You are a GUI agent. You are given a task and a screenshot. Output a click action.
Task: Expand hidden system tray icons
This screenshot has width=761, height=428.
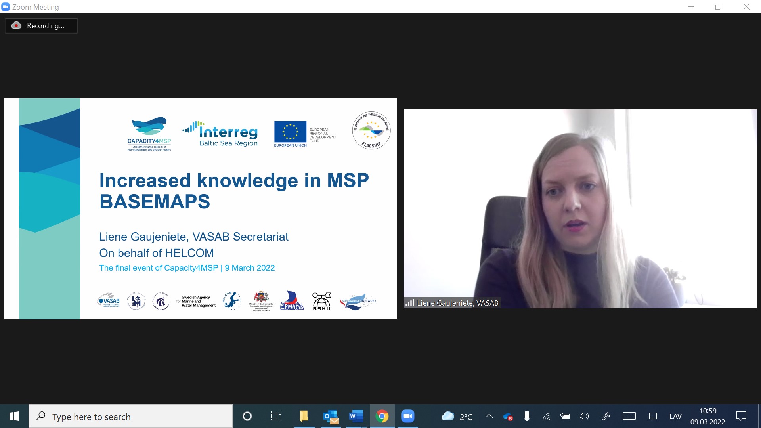click(489, 416)
